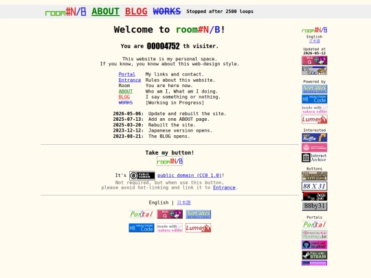Open the Lume badge in the sidebar

point(315,119)
